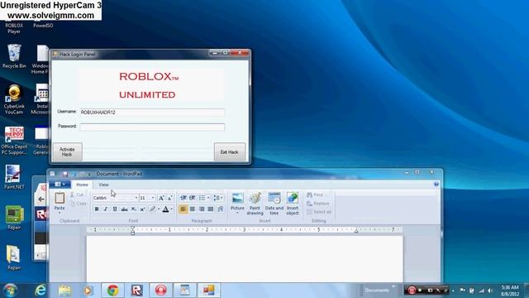This screenshot has height=298, width=529.
Task: Click the WordPad document page area
Action: tap(245, 258)
